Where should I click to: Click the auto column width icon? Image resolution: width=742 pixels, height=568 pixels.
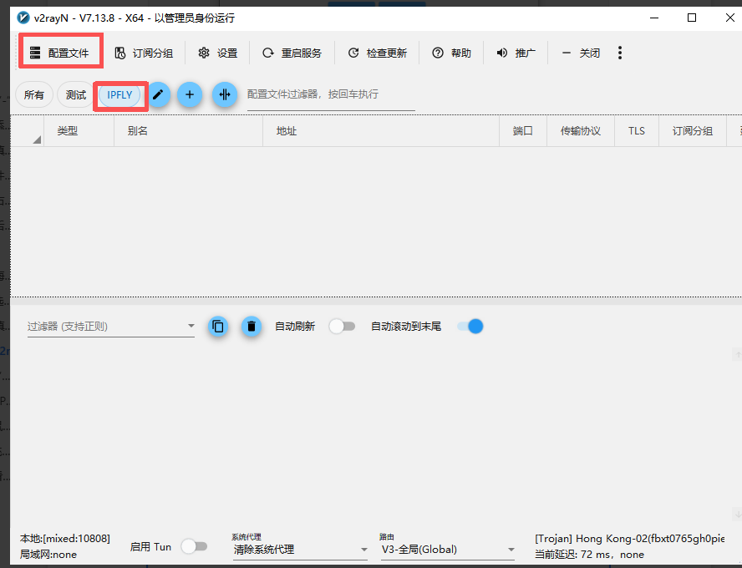click(x=225, y=94)
